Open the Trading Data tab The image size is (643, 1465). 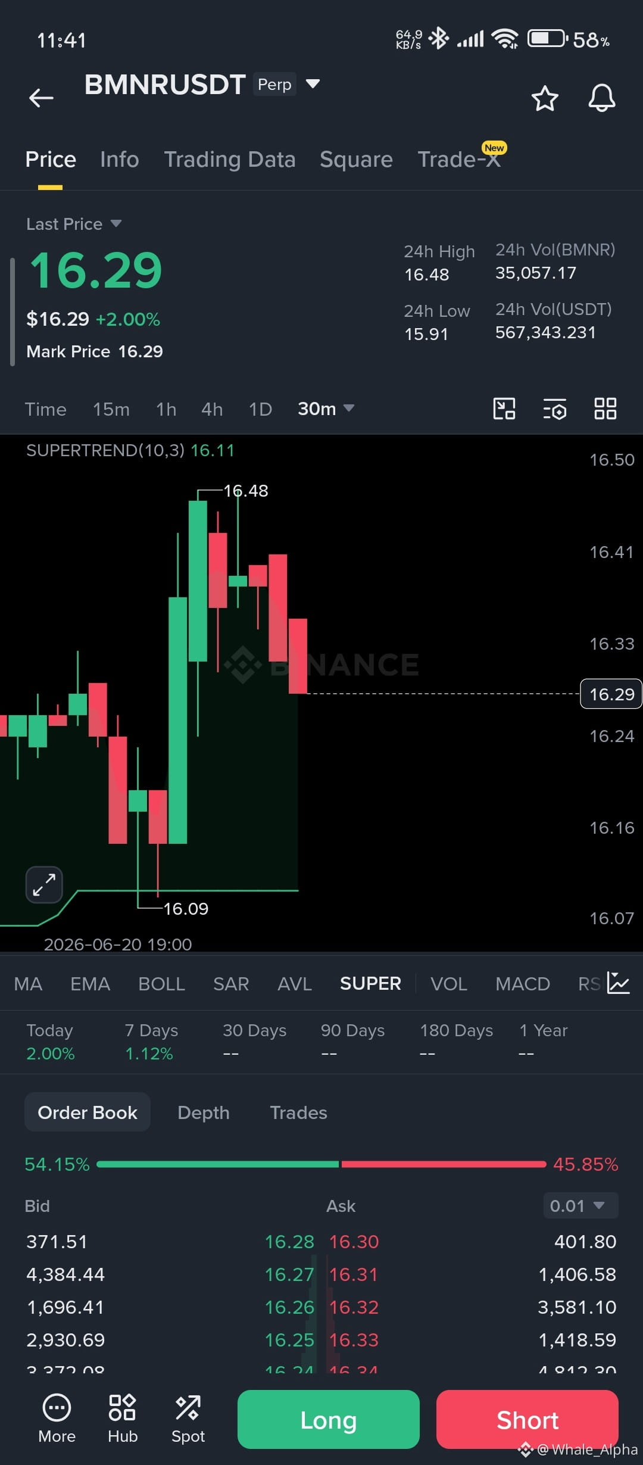click(230, 160)
